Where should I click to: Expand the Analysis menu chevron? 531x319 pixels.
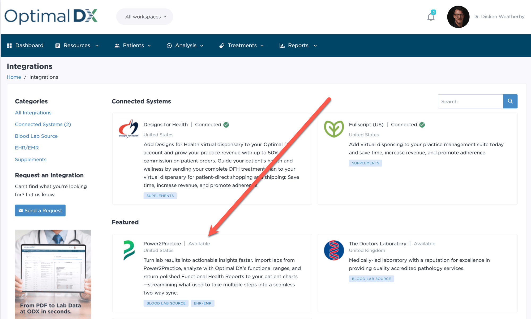[x=202, y=46]
